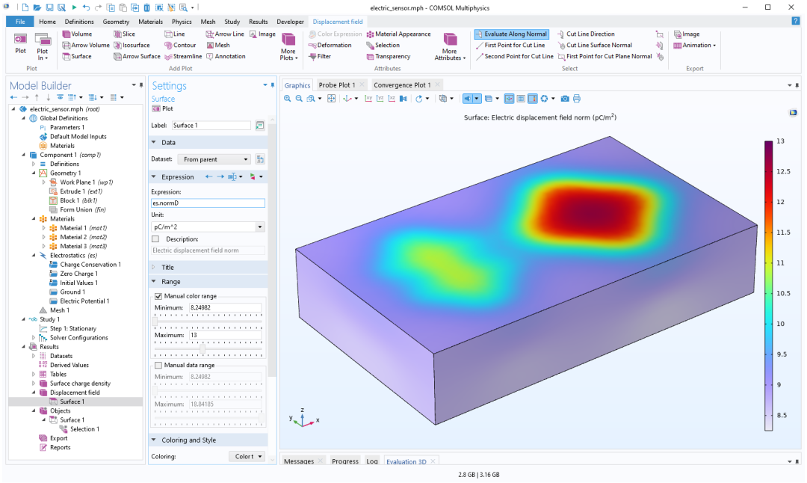The image size is (807, 483).
Task: Adjust the color range Maximum slider
Action: point(202,349)
